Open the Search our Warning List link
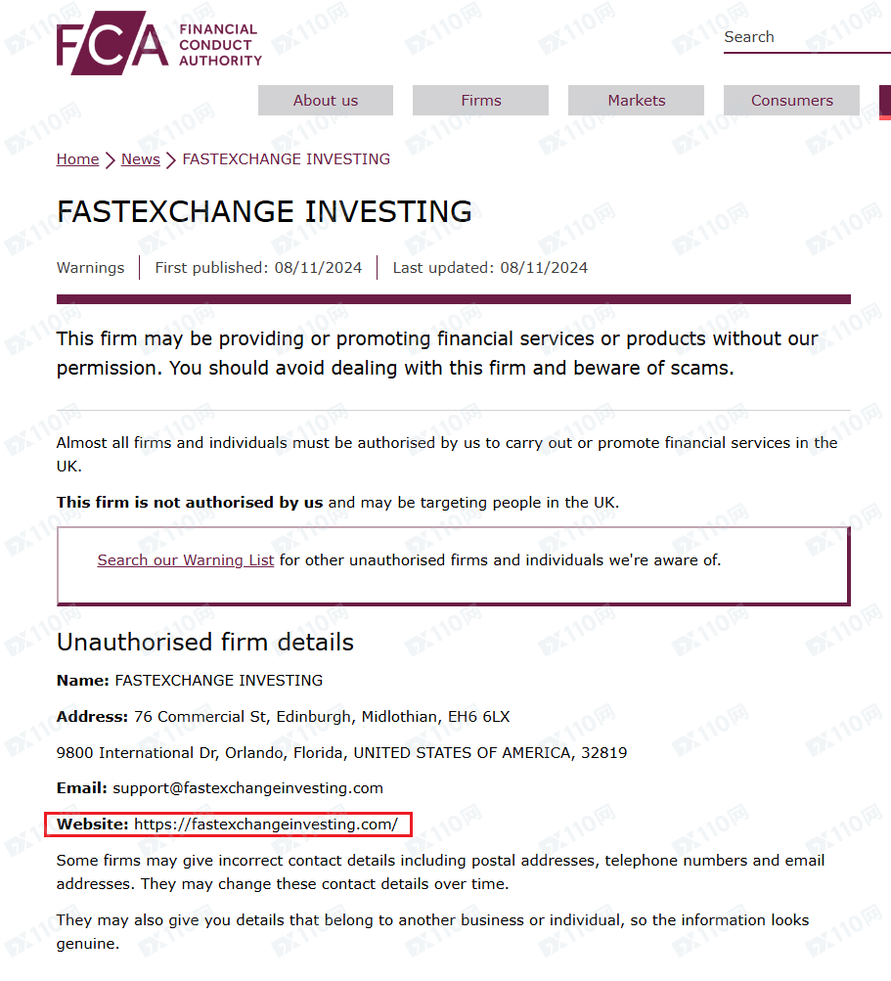 (186, 560)
